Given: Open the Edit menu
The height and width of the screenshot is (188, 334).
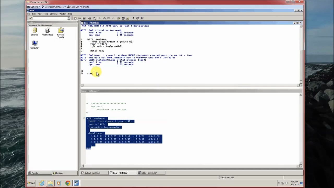Looking at the screenshot, I should (x=34, y=14).
